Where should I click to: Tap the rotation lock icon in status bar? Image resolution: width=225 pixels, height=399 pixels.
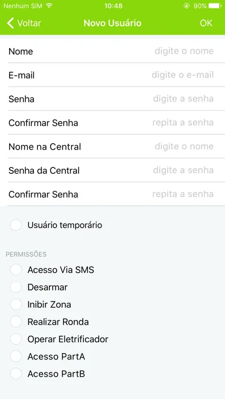click(187, 6)
